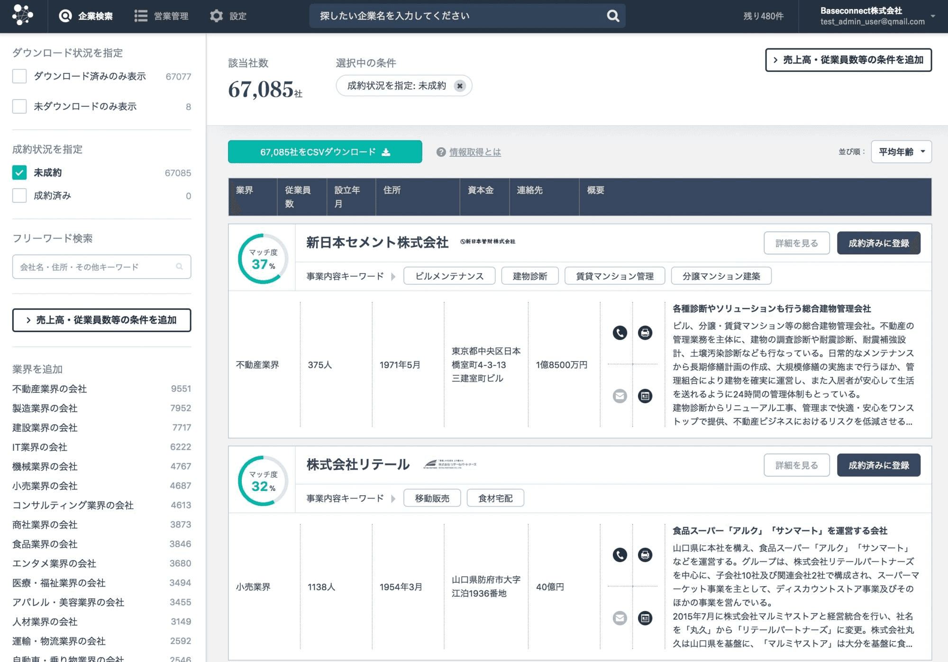Uncheck the 未成約 checkbox
This screenshot has height=662, width=948.
point(19,172)
